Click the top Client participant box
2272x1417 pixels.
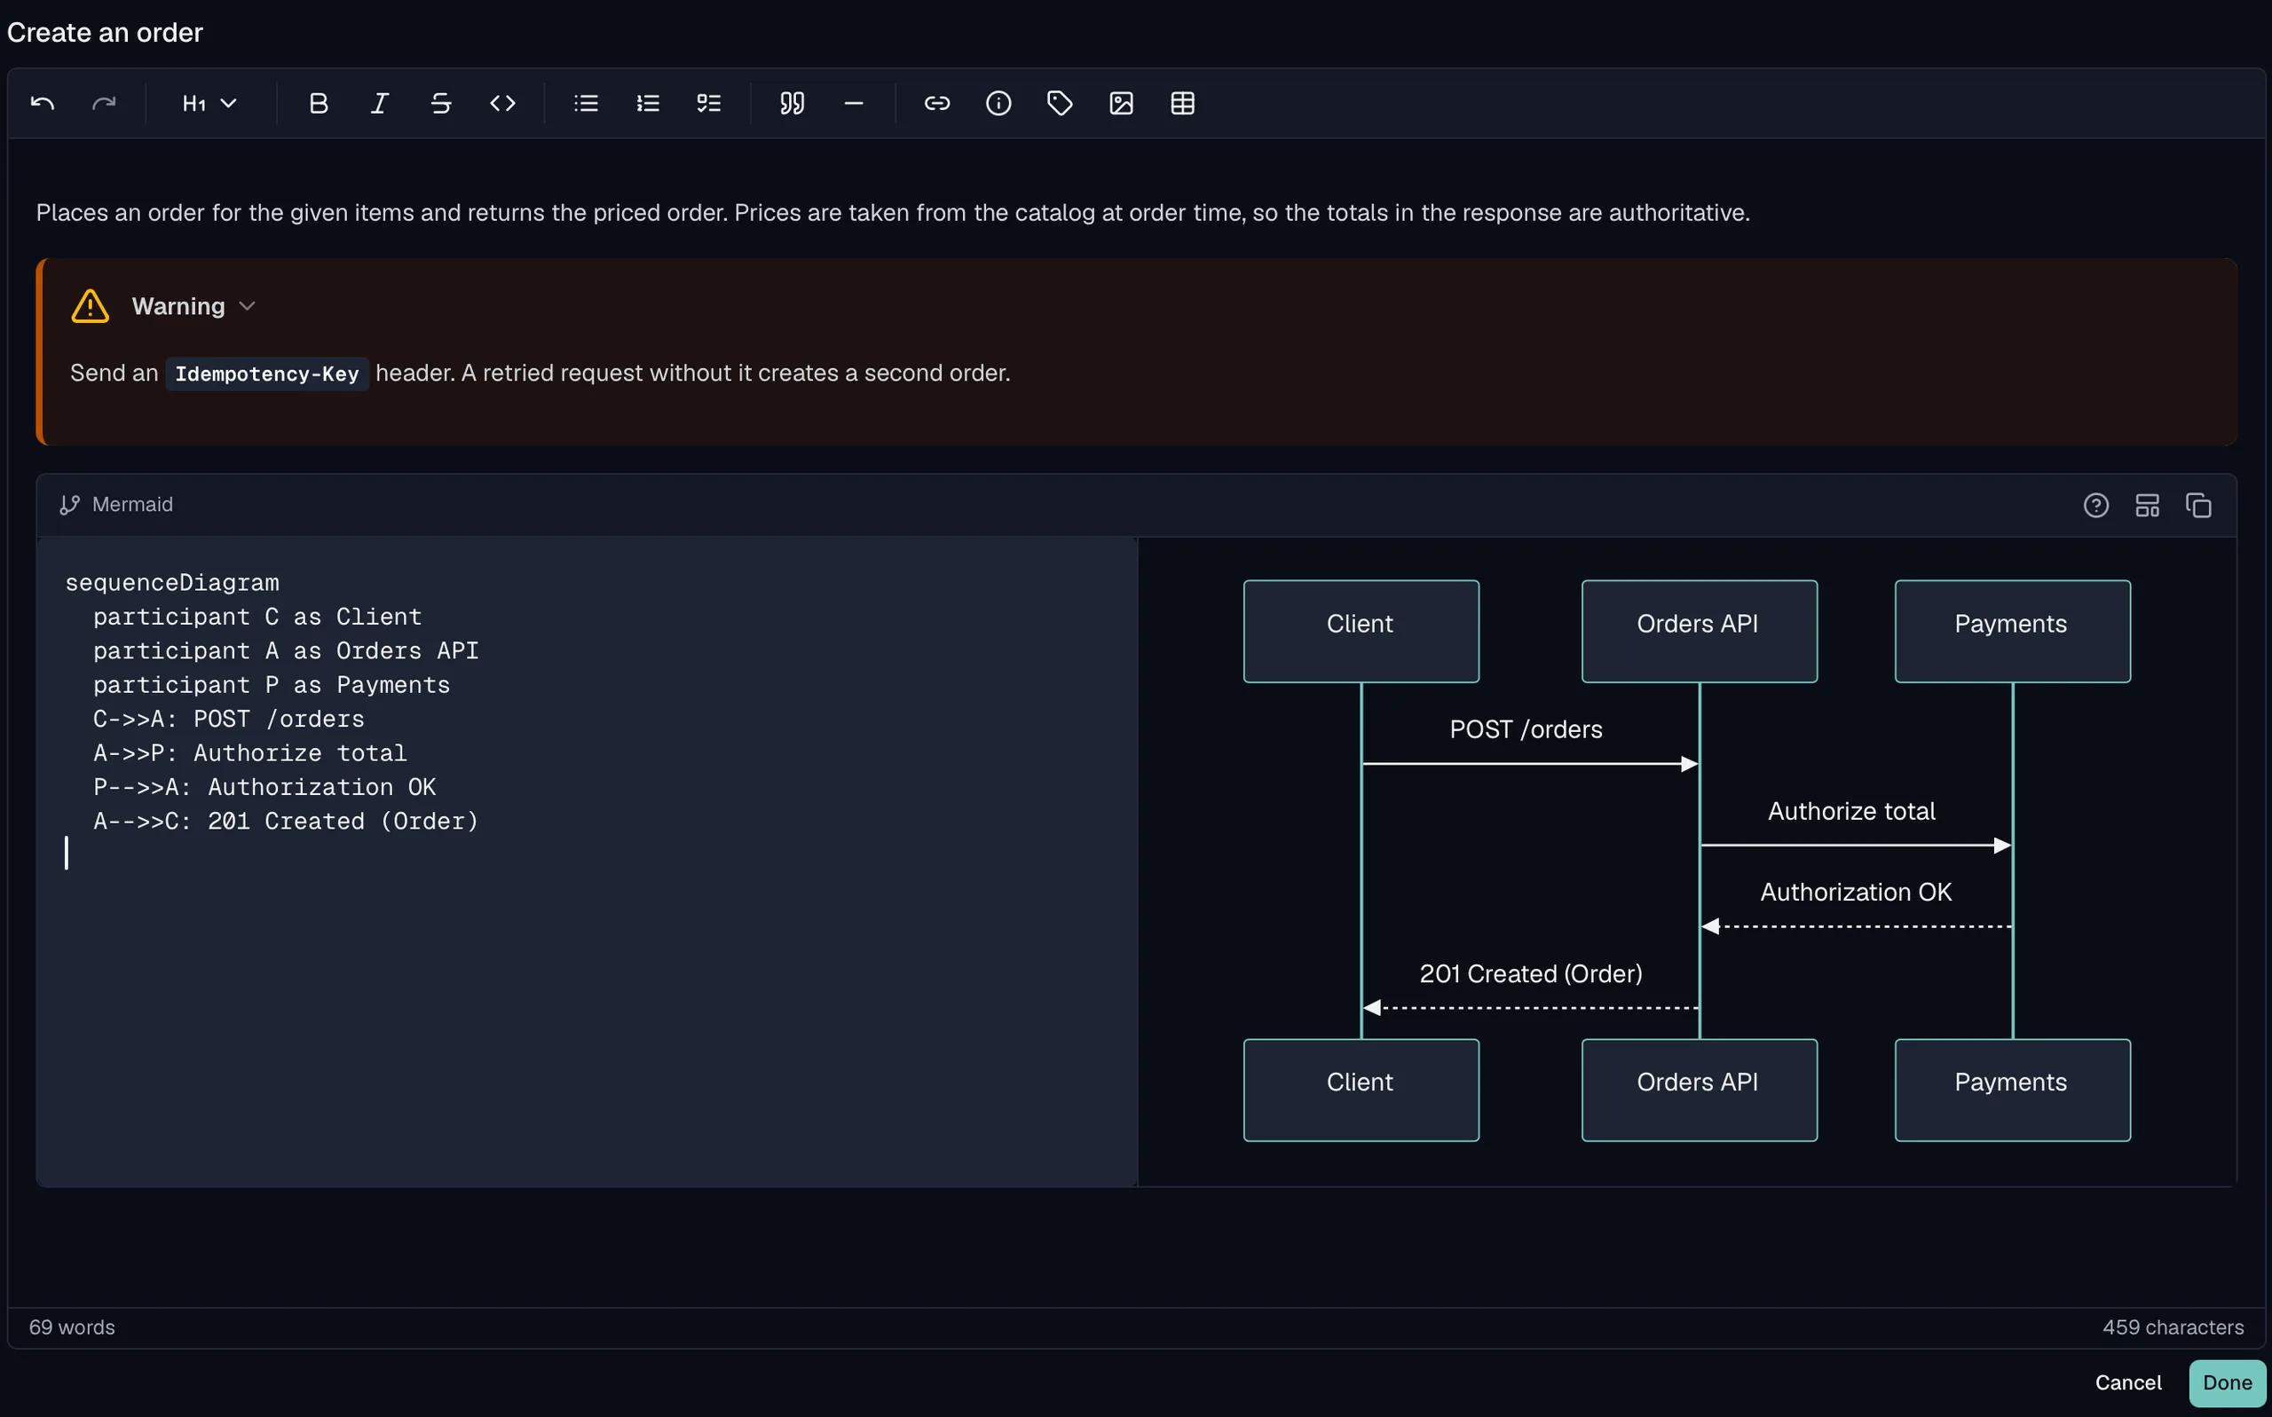coord(1361,632)
